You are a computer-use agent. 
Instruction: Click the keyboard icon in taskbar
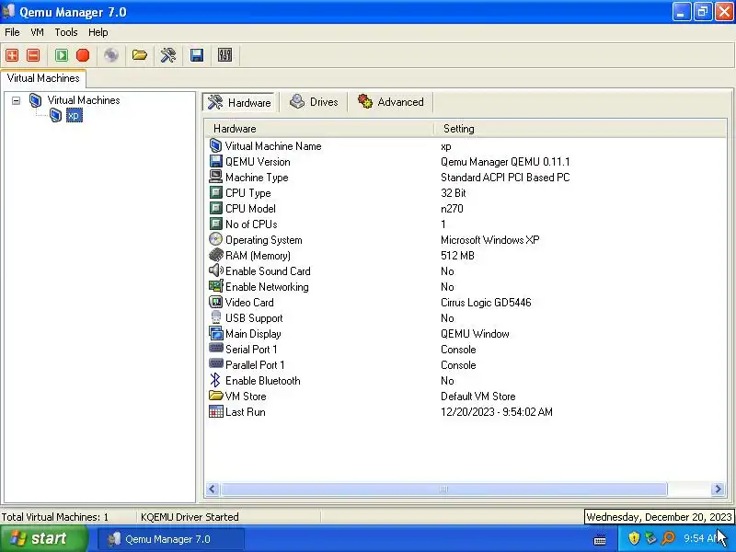600,539
